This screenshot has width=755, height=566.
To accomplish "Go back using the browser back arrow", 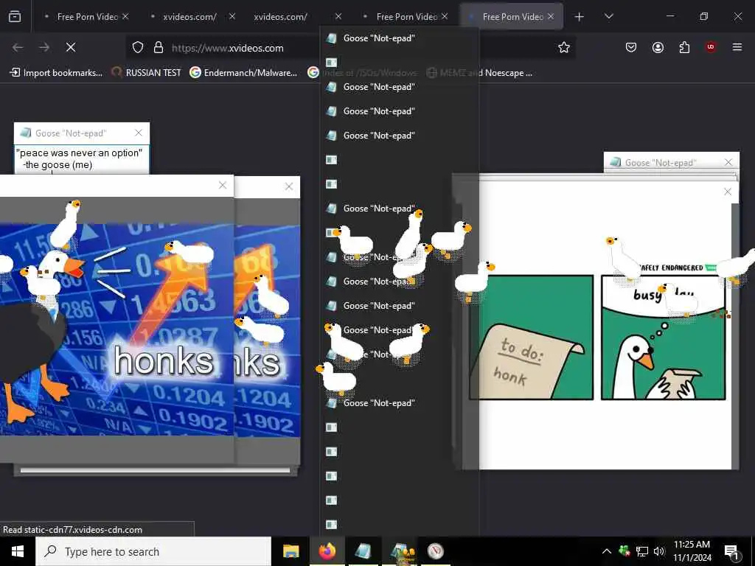I will pyautogui.click(x=18, y=47).
